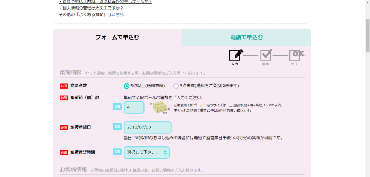Click the OK badge beside 集荷箱数 field
Image resolution: width=370 pixels, height=177 pixels.
click(117, 106)
